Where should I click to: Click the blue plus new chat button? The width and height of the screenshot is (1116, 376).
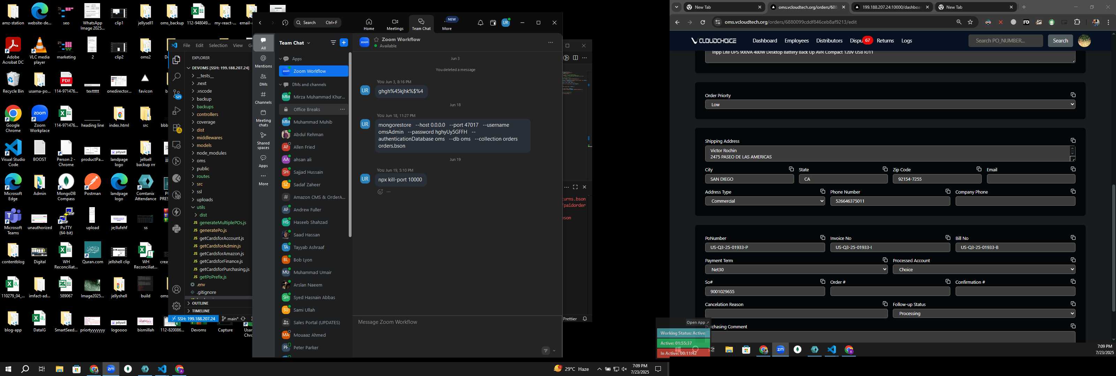(x=344, y=42)
